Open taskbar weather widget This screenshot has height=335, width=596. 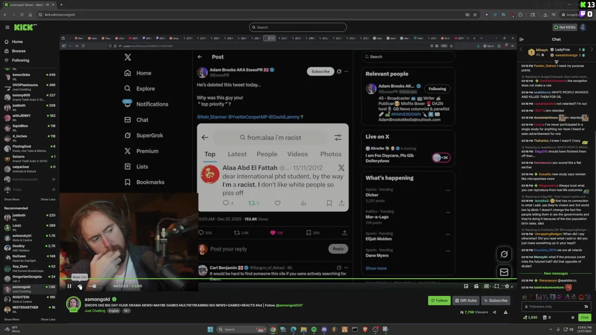point(12,329)
